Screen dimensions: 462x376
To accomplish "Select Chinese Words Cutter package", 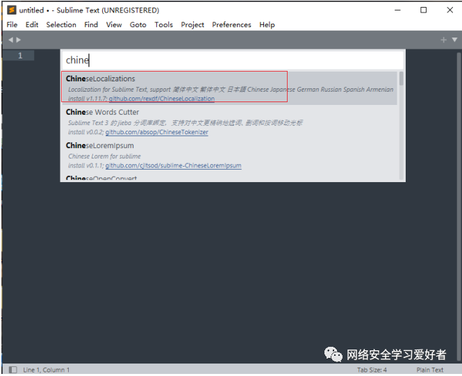I will coord(229,122).
